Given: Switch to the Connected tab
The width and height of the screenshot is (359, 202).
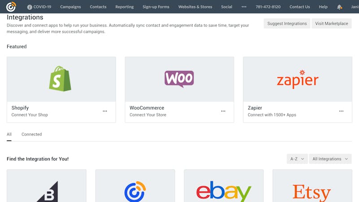Looking at the screenshot, I should (31, 134).
